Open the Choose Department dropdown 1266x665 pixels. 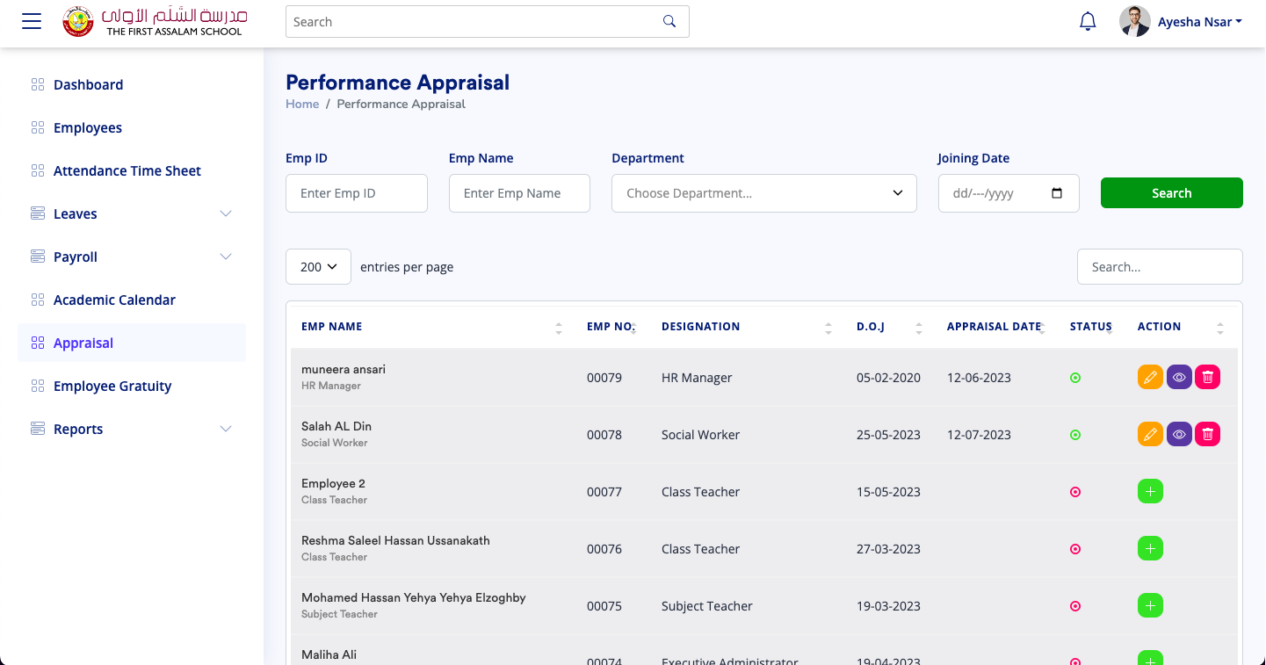pyautogui.click(x=763, y=192)
